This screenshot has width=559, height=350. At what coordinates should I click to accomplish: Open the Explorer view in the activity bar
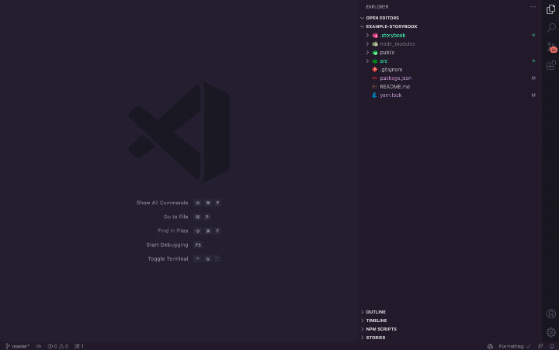550,9
